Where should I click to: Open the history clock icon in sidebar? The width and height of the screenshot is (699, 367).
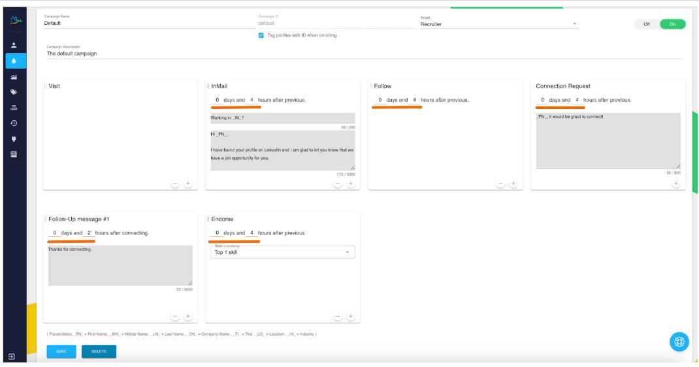point(14,123)
